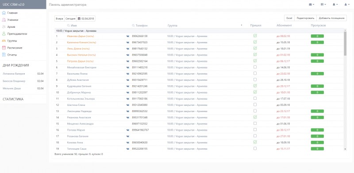The height and width of the screenshot is (173, 354).
Task: Open Преподаватели section in sidebar
Action: tap(17, 34)
